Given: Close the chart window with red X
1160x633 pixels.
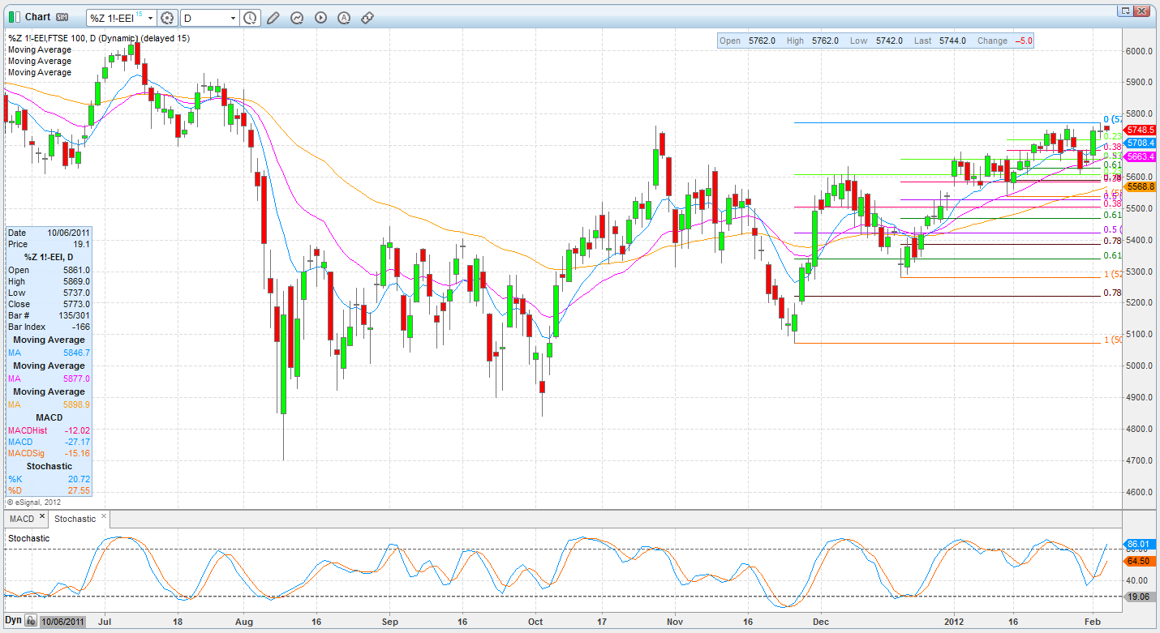Looking at the screenshot, I should pos(1142,11).
